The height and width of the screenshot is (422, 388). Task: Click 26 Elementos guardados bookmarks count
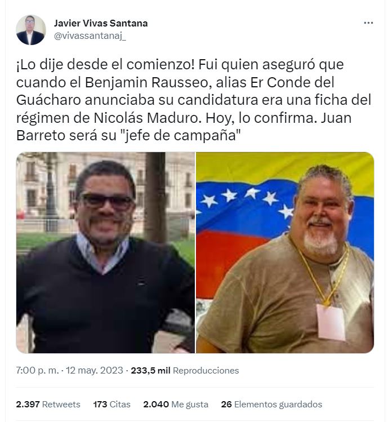pyautogui.click(x=271, y=404)
